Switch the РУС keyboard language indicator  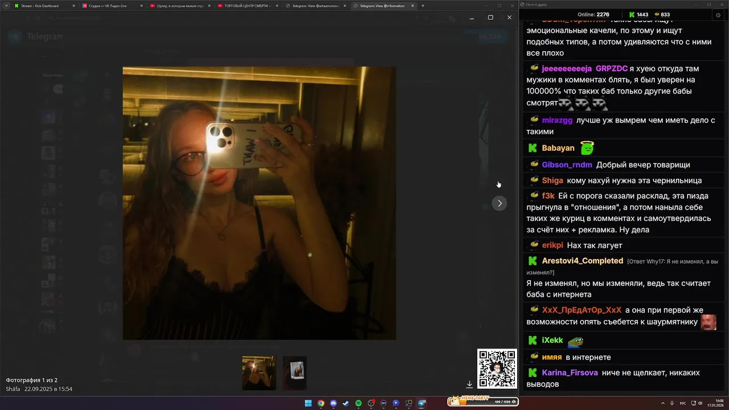tap(683, 403)
